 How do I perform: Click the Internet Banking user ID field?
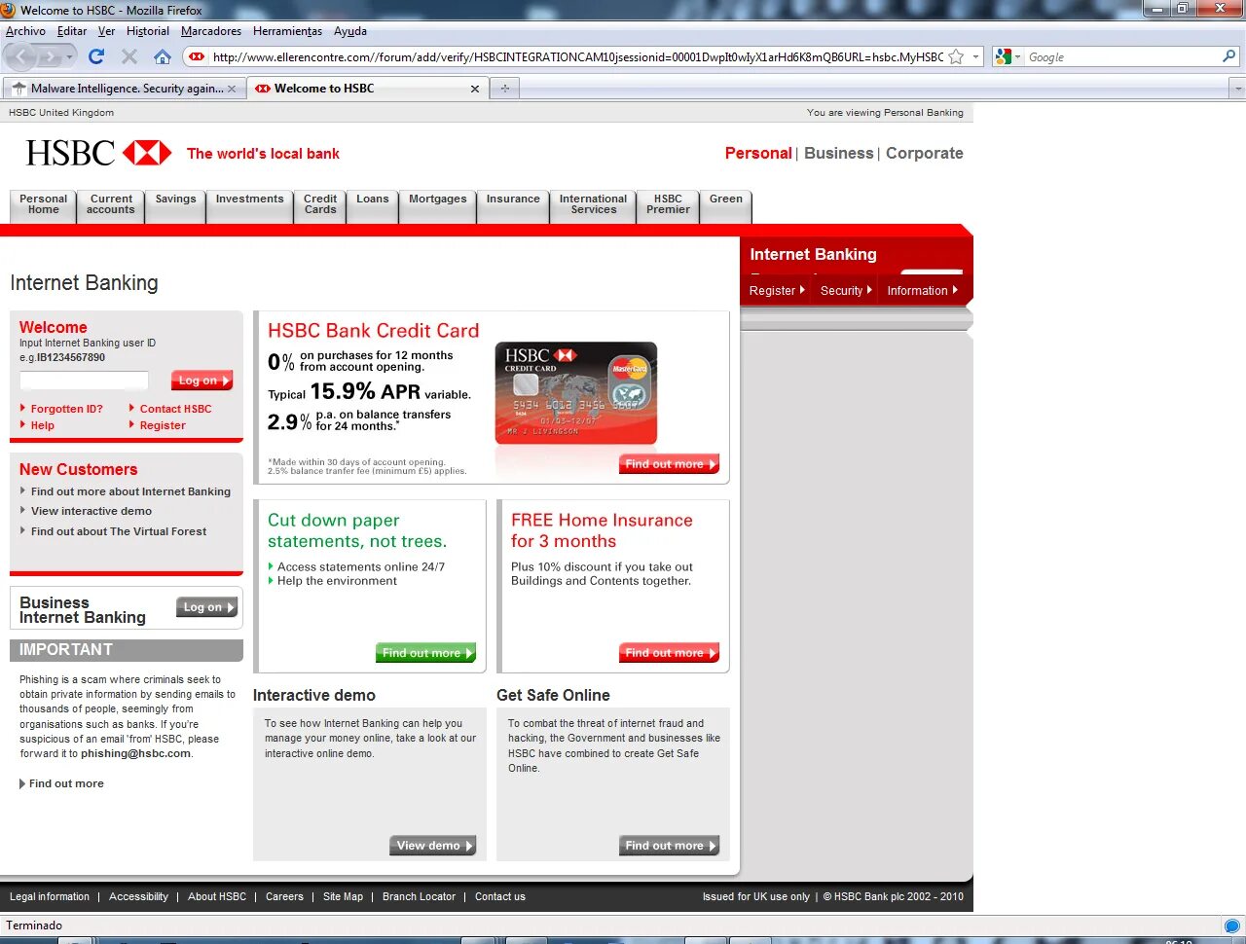(x=85, y=381)
